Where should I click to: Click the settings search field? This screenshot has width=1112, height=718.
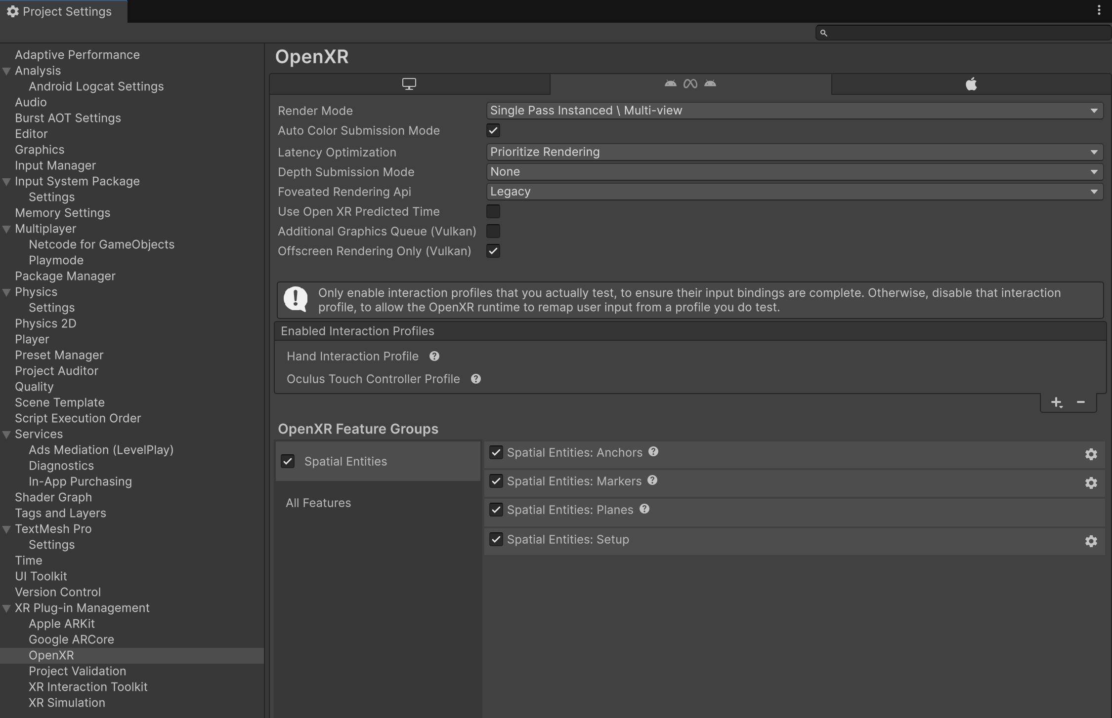[x=963, y=33]
